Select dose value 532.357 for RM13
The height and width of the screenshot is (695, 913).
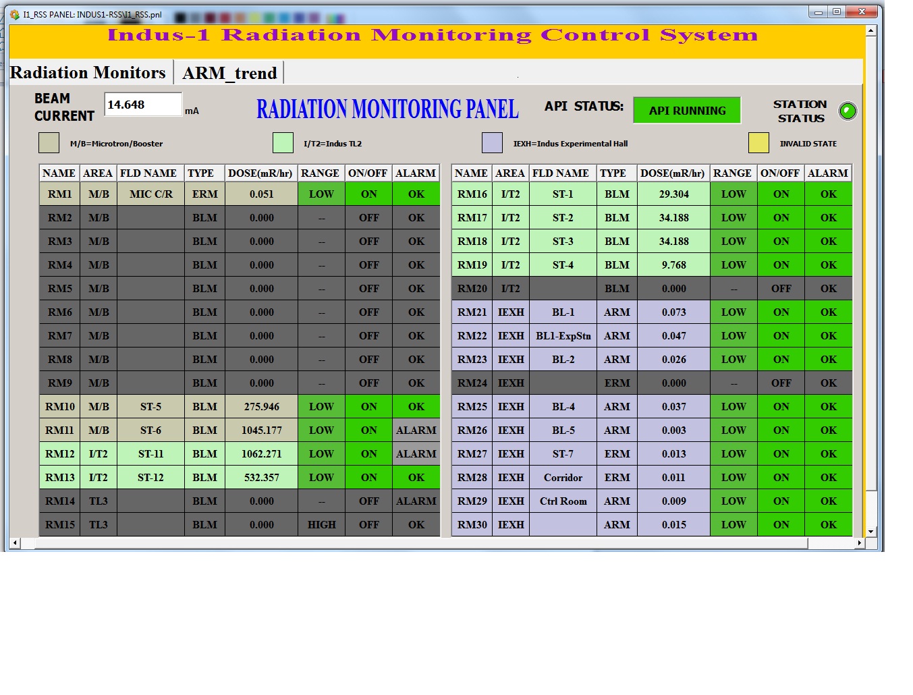coord(261,477)
